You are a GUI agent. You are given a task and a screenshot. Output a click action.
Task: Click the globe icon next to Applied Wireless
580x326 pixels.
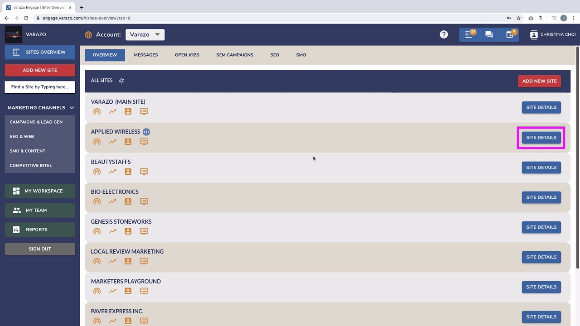pos(146,132)
